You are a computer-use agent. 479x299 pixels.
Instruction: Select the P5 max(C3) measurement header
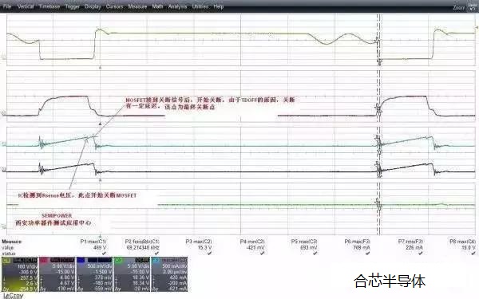304,242
